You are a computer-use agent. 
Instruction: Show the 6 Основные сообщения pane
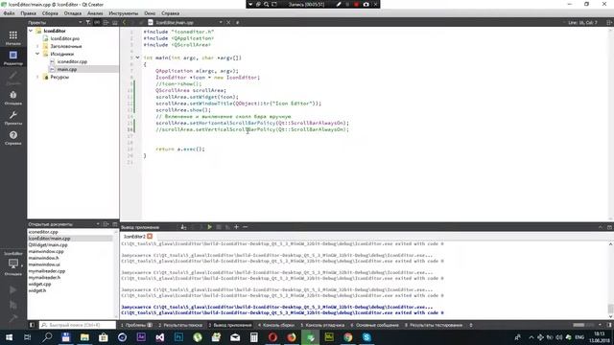pos(374,325)
